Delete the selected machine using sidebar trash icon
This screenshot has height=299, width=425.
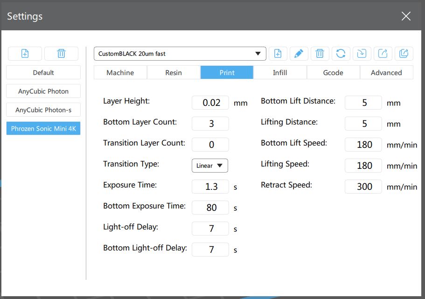pyautogui.click(x=61, y=54)
